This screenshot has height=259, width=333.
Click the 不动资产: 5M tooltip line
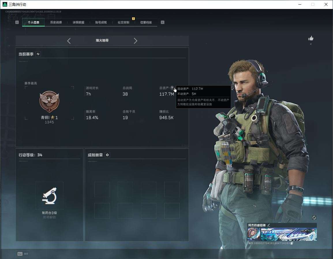(187, 94)
